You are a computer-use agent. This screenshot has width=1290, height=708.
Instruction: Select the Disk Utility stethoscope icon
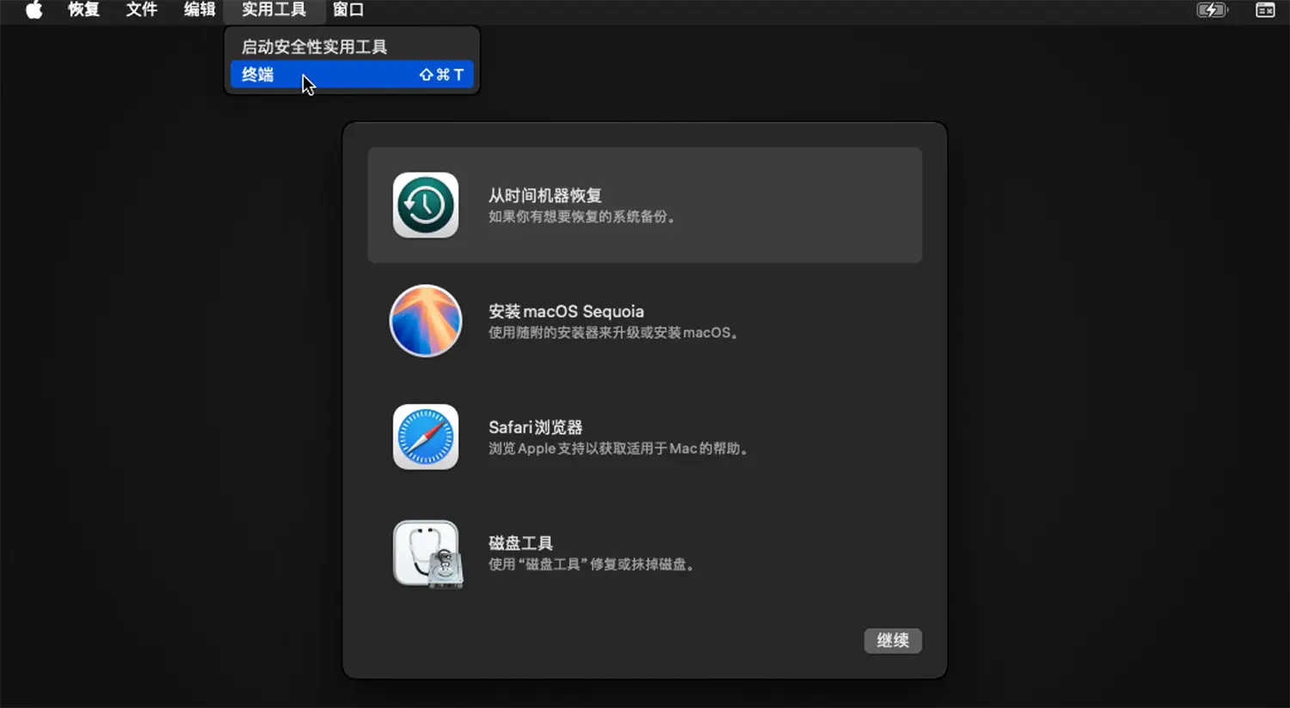(x=425, y=553)
